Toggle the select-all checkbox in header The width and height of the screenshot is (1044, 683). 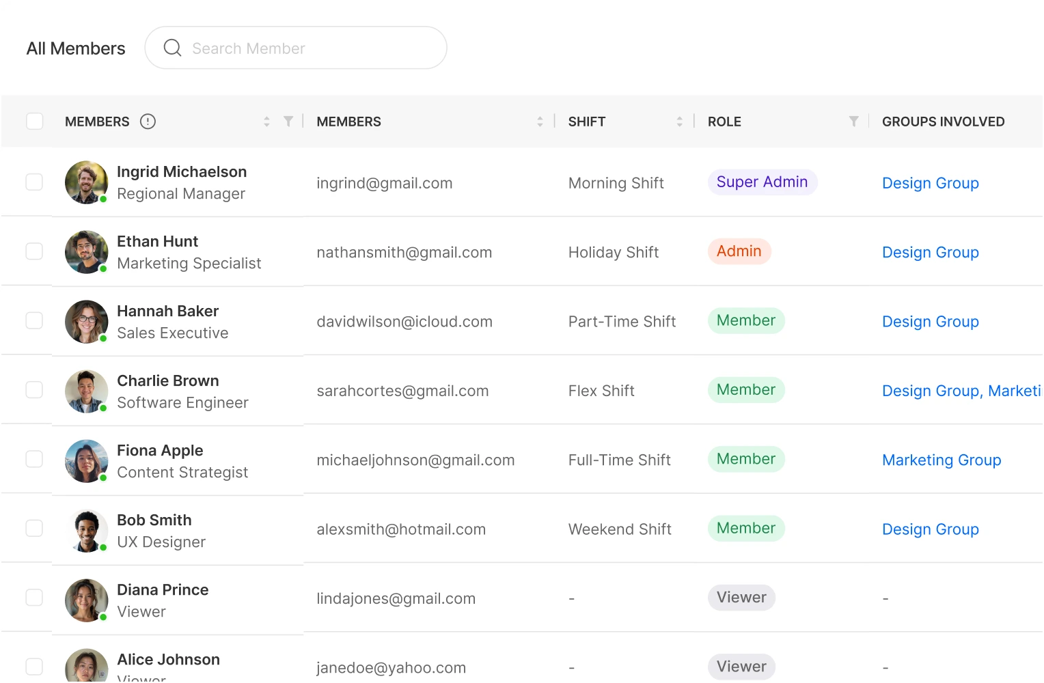[x=34, y=122]
